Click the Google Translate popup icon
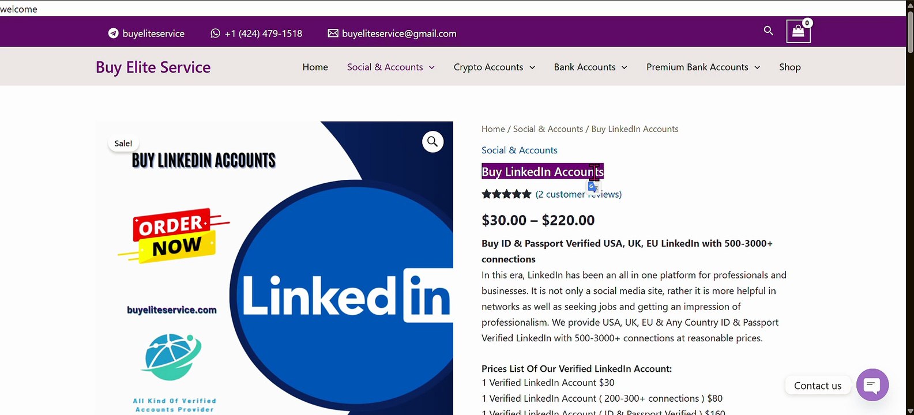Image resolution: width=914 pixels, height=415 pixels. pyautogui.click(x=593, y=187)
